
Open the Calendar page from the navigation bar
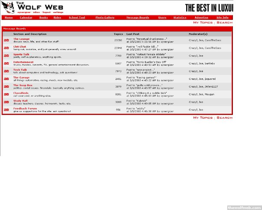tap(26, 17)
